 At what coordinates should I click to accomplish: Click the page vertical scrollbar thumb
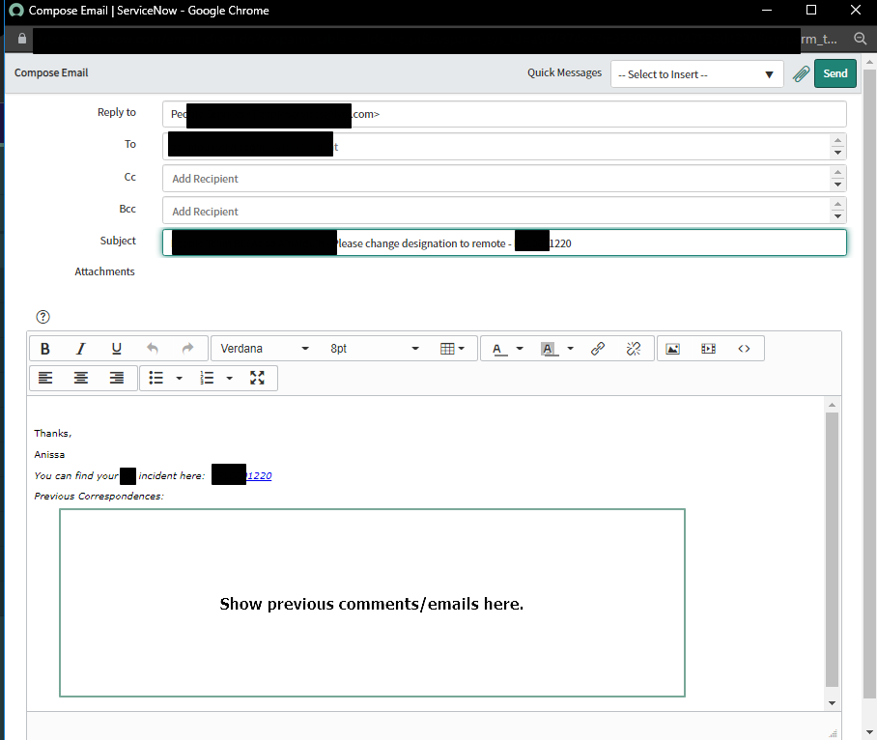(868, 384)
